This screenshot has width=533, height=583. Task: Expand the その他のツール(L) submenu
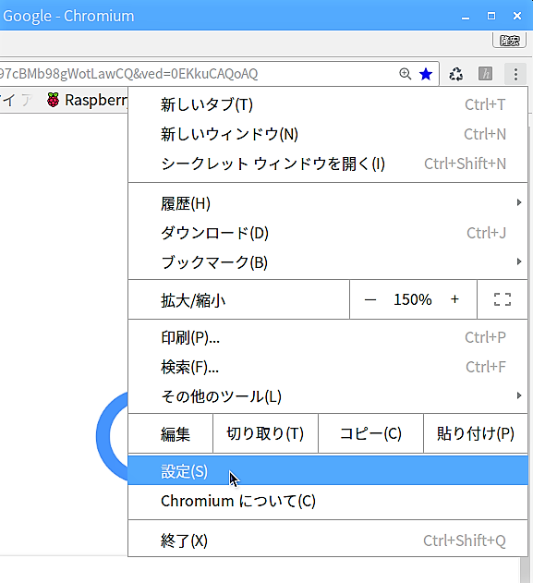328,396
